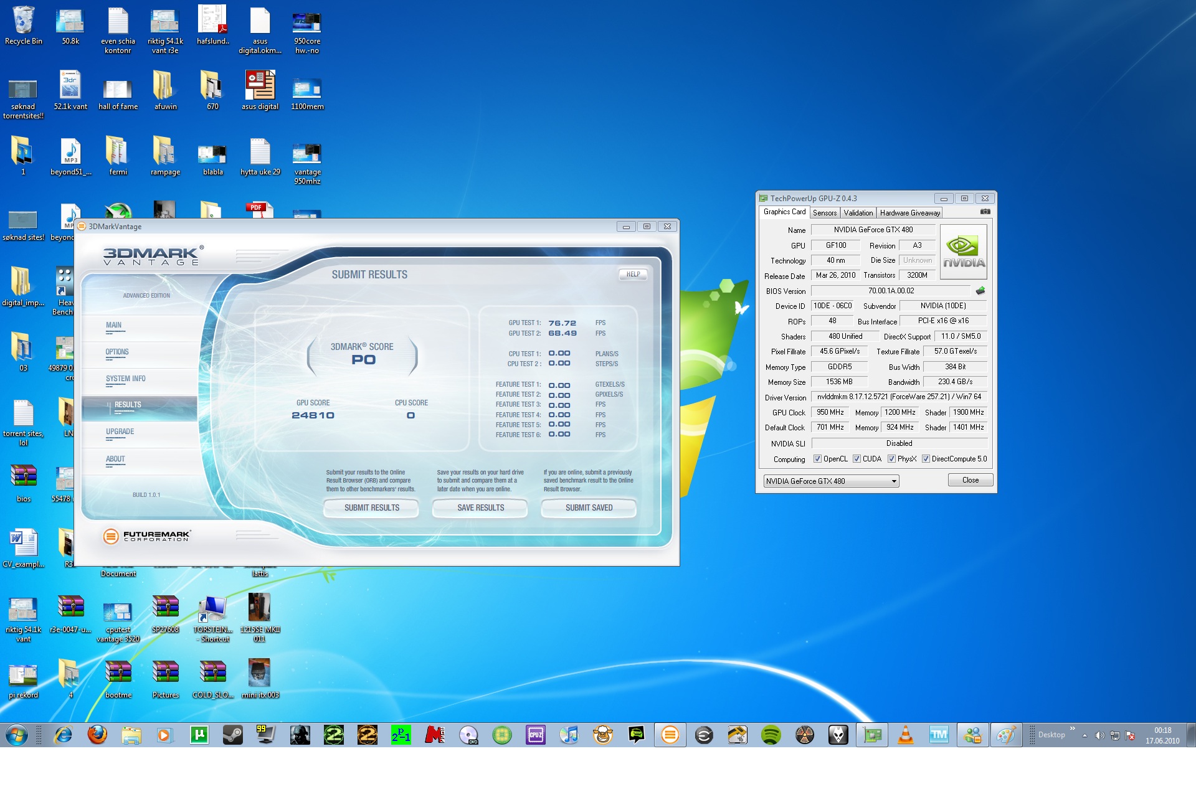
Task: Open the GPU selection dropdown in GPU-Z
Action: point(832,481)
